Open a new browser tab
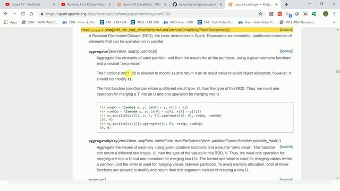The height and width of the screenshot is (191, 340). [286, 4]
